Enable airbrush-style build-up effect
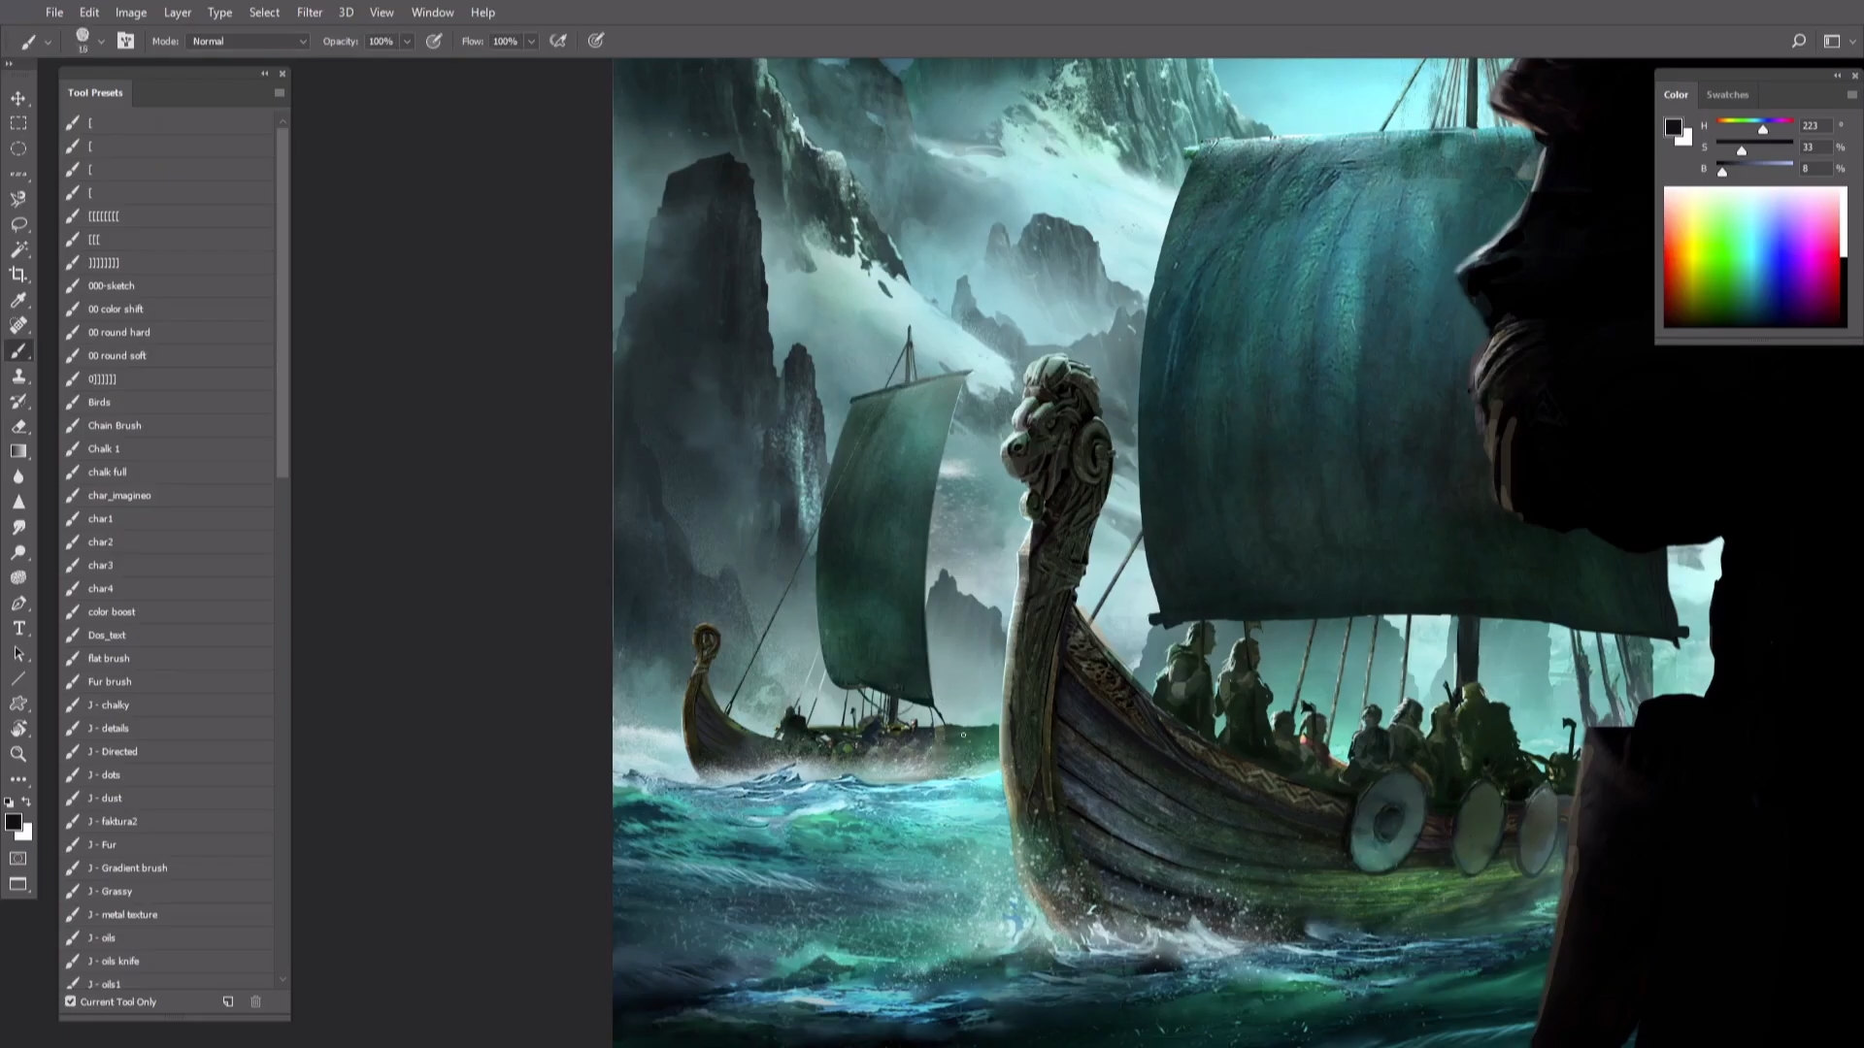This screenshot has width=1864, height=1048. (x=558, y=41)
